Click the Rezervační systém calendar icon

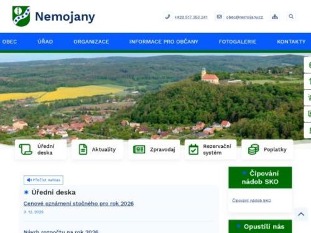pos(193,149)
